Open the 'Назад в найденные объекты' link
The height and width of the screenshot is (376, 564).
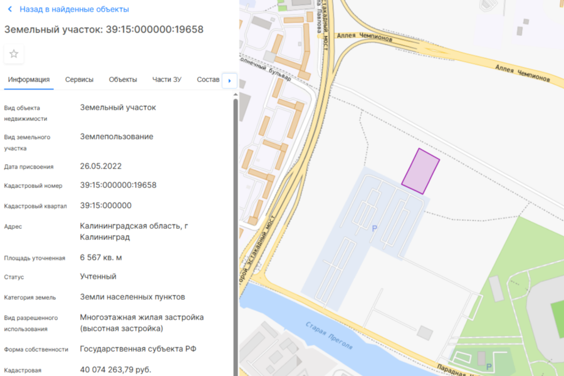[x=74, y=9]
